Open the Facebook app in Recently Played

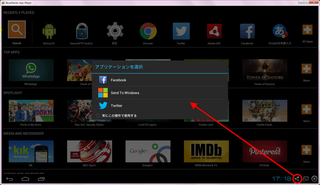247,31
